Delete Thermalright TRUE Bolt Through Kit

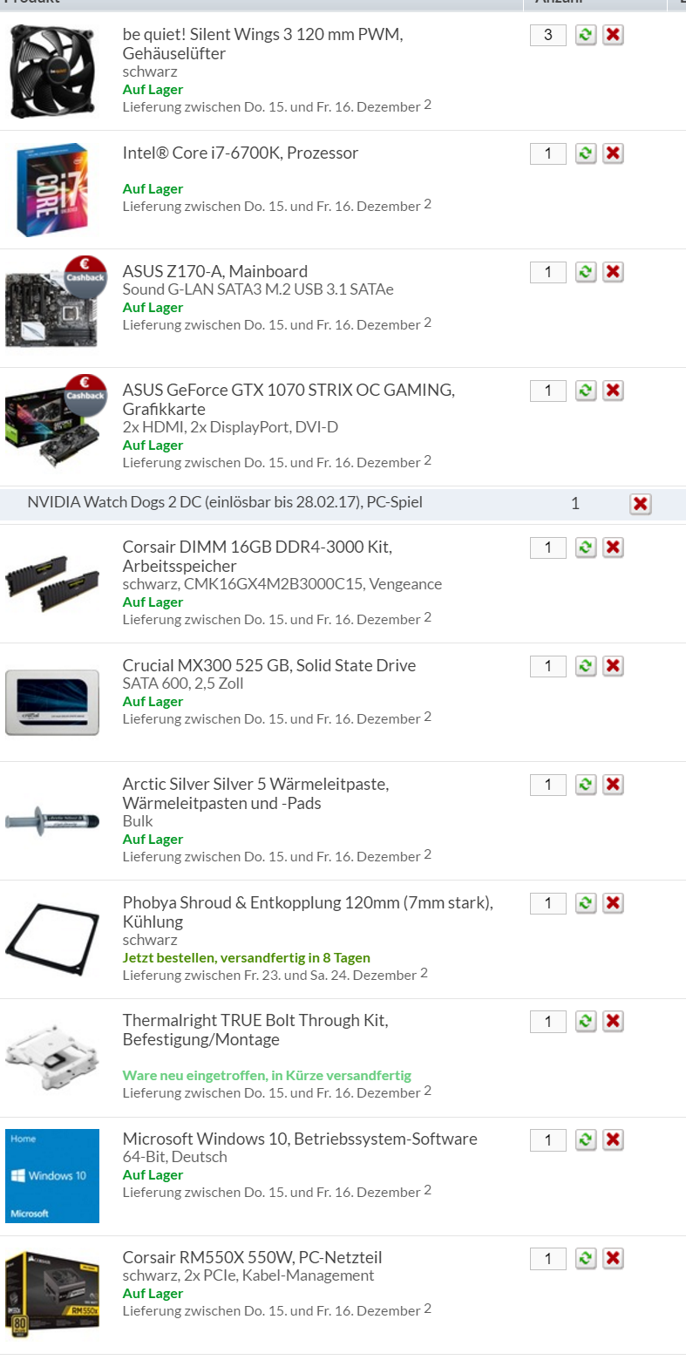[613, 1021]
